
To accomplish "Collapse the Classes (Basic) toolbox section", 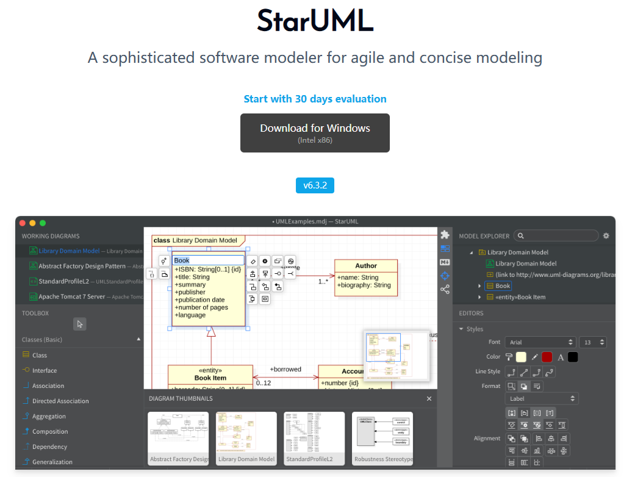I will pos(138,339).
